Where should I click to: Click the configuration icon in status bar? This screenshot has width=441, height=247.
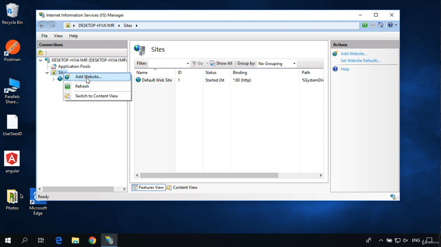(x=393, y=196)
